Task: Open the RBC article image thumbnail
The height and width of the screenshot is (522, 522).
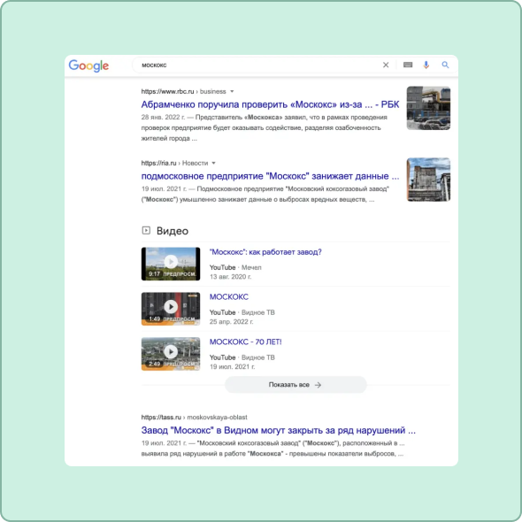Action: (428, 108)
